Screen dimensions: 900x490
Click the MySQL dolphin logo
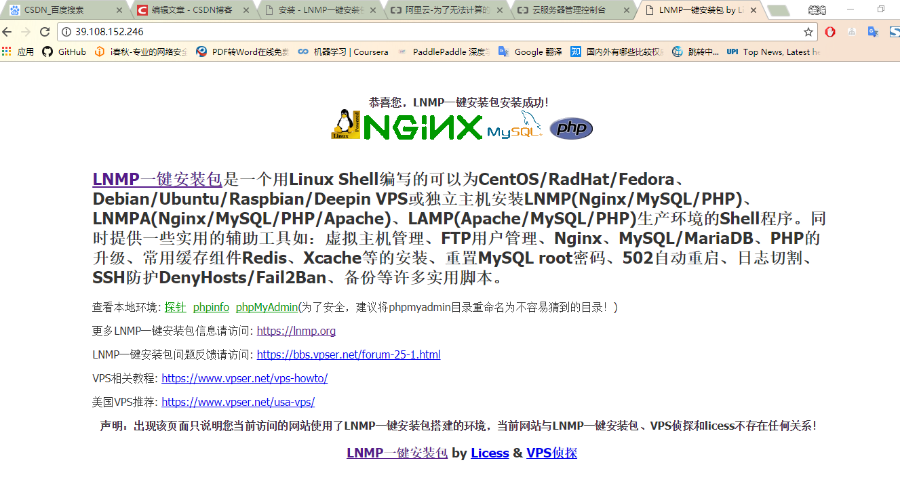coord(515,126)
